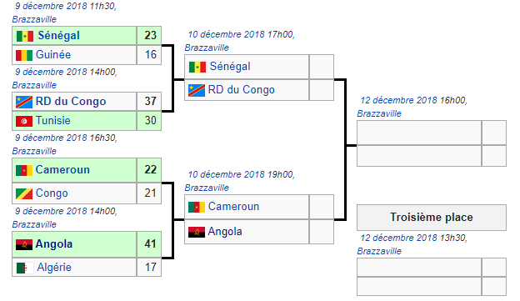The height and width of the screenshot is (301, 520).
Task: Click Brazzaville under 12 décembre 2018 16h00
Action: click(379, 114)
